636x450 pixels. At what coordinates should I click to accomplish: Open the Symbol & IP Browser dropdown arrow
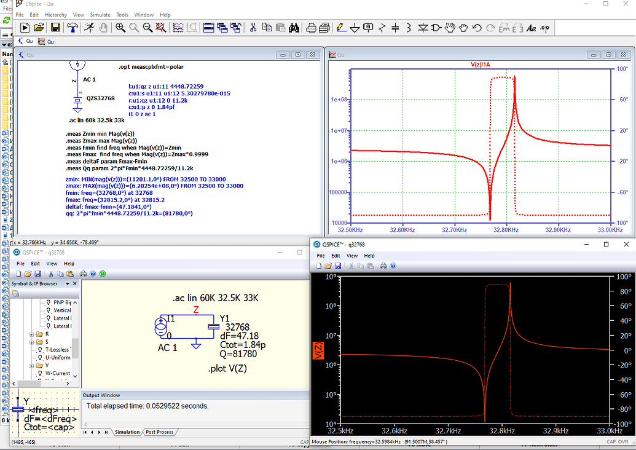click(x=68, y=283)
